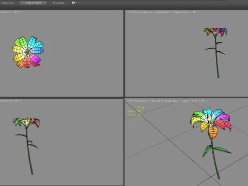The height and width of the screenshot is (186, 248).
Task: Select the flower head in the top-left viewport
Action: (x=27, y=52)
